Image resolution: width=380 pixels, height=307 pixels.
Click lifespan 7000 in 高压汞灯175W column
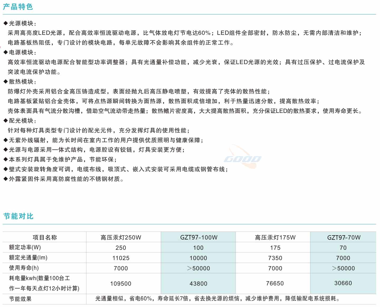275,268
